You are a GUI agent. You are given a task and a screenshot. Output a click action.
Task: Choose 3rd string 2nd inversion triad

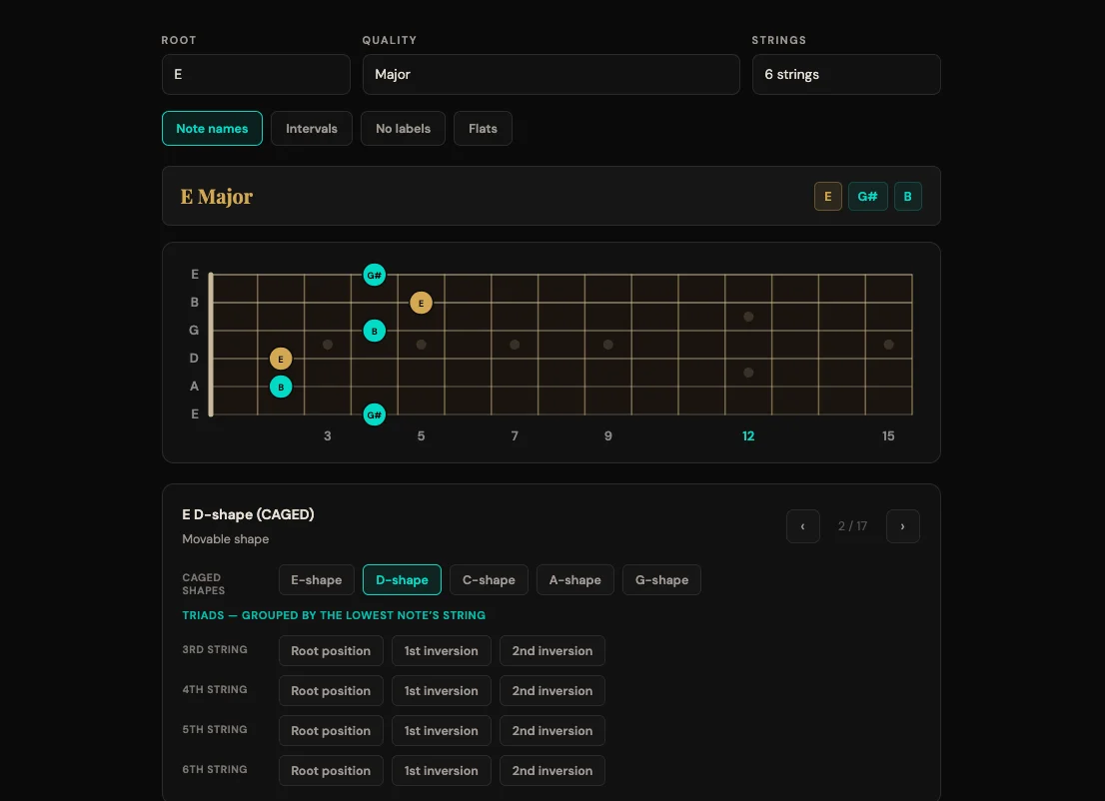coord(552,651)
